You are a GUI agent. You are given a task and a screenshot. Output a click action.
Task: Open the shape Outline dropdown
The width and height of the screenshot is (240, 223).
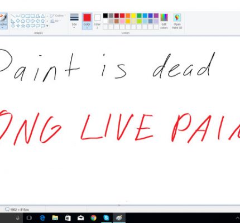point(57,16)
